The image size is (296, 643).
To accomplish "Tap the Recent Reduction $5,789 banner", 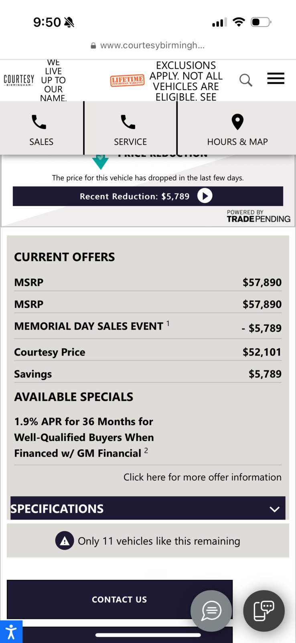I will click(148, 196).
